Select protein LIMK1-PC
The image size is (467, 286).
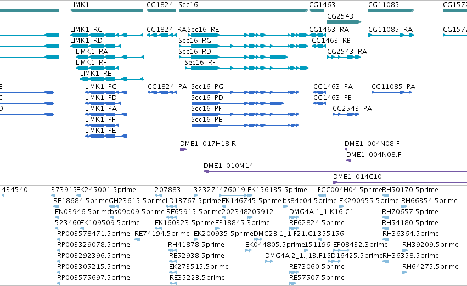[100, 87]
